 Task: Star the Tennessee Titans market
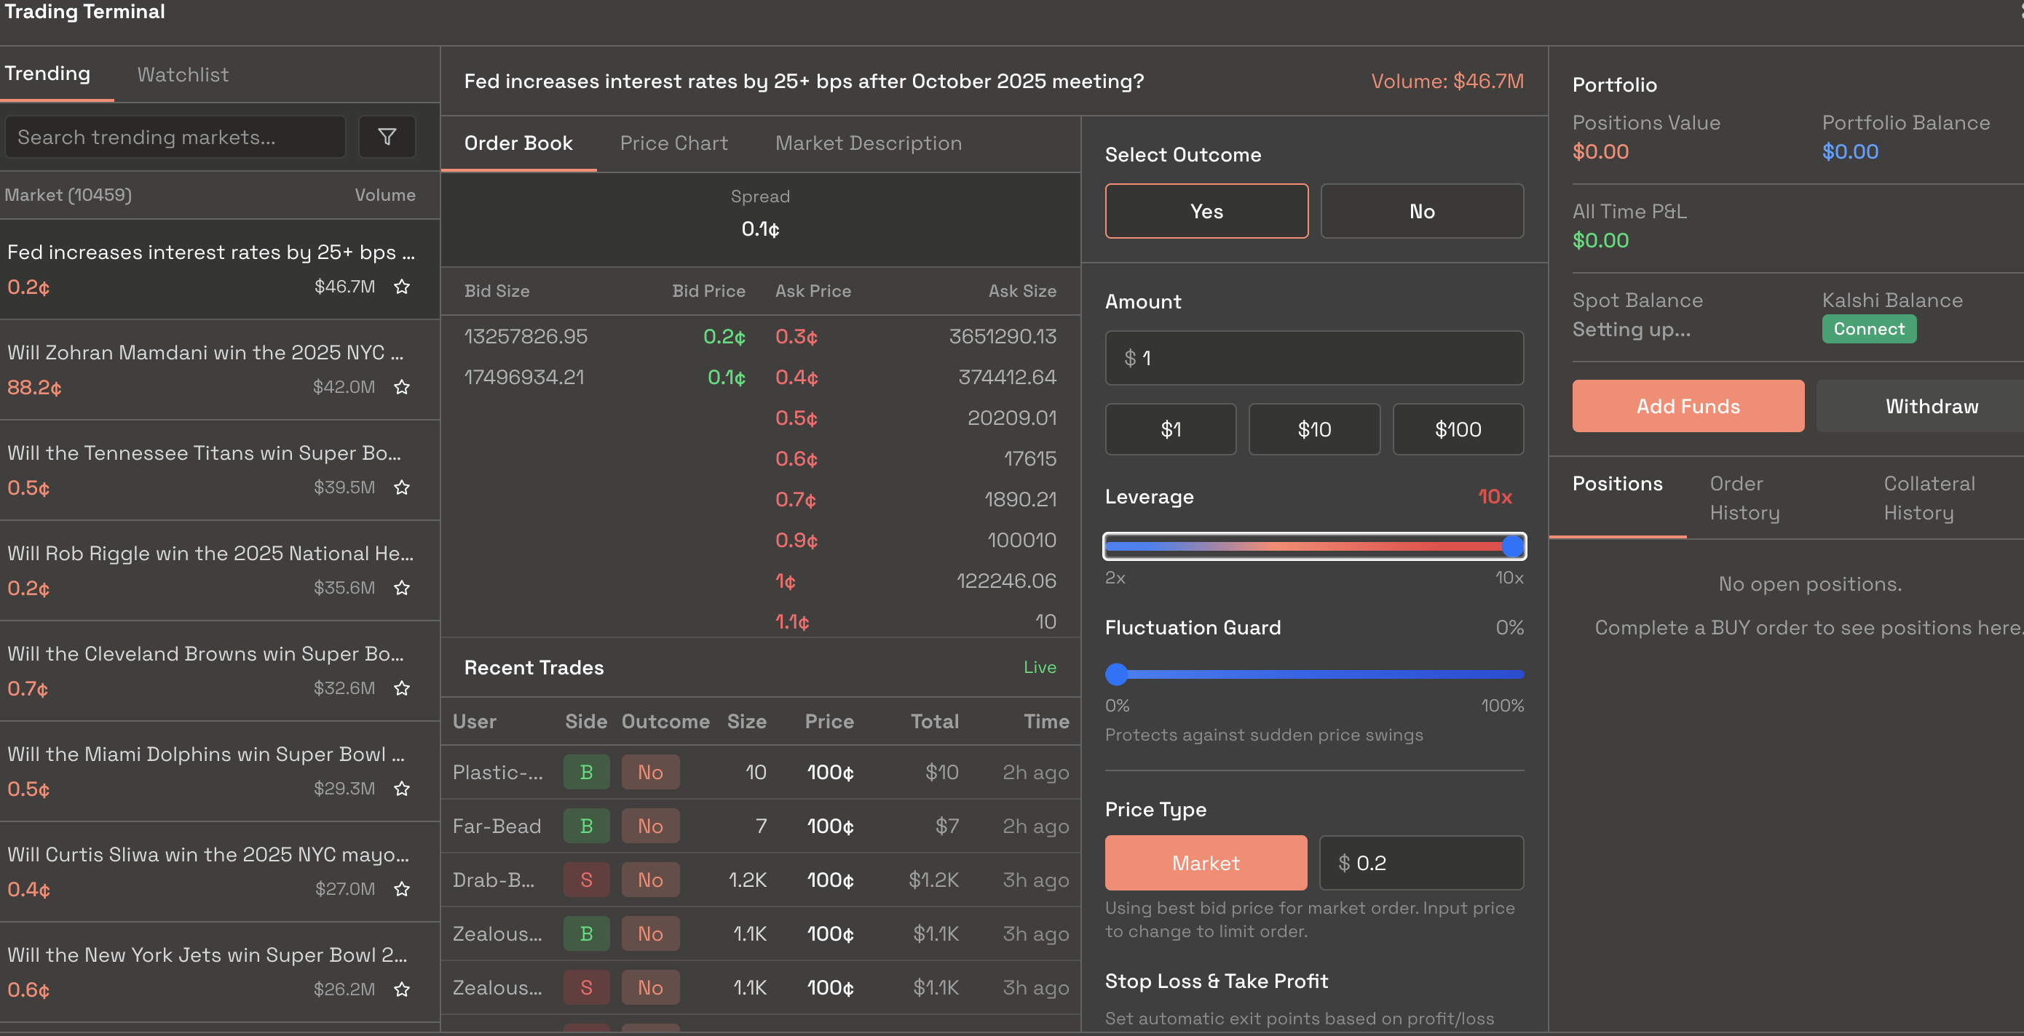(x=401, y=487)
